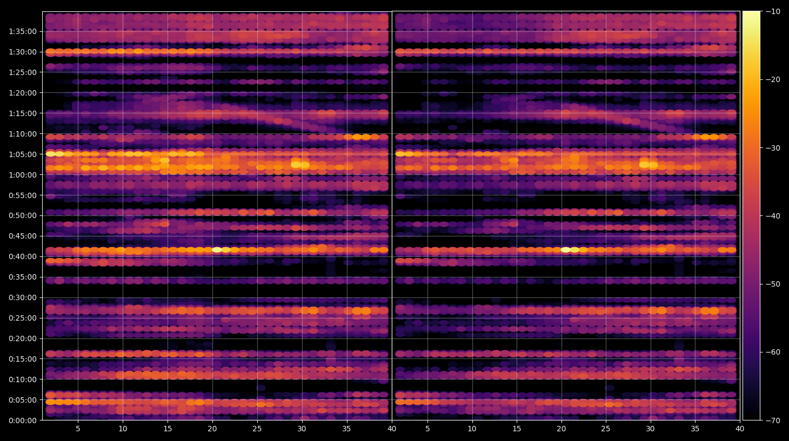The image size is (789, 441).
Task: Click x-axis tick 10 under the left heatmap
Action: pos(123,429)
